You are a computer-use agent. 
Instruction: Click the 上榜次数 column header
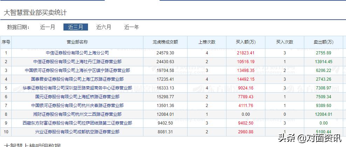pyautogui.click(x=207, y=42)
